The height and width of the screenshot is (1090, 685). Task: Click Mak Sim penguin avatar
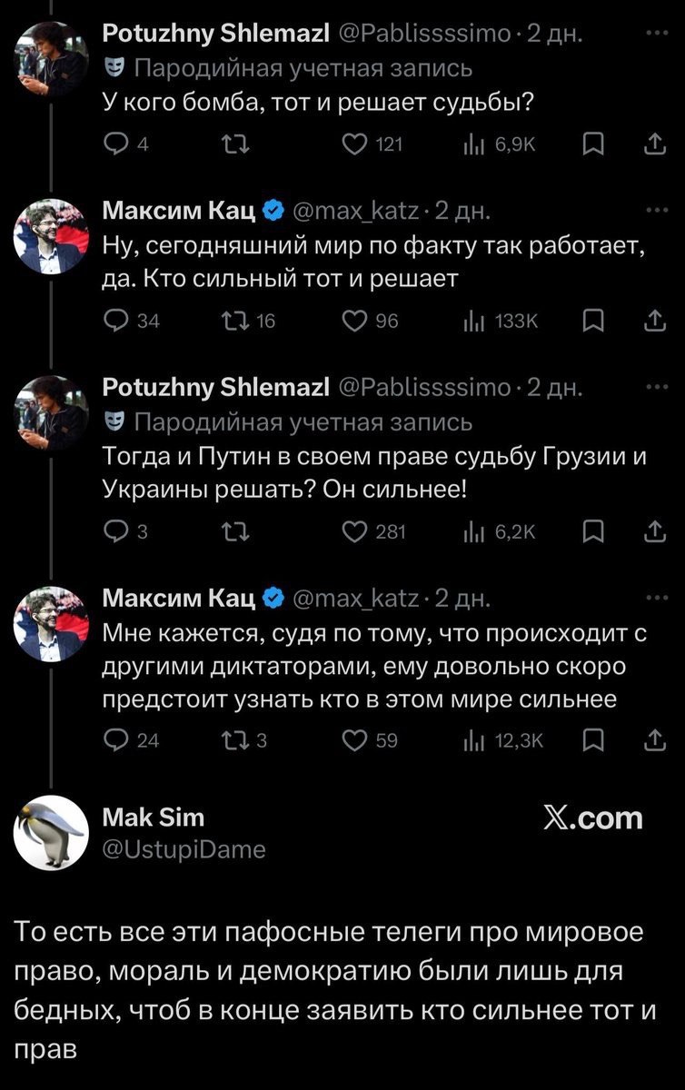pyautogui.click(x=51, y=833)
